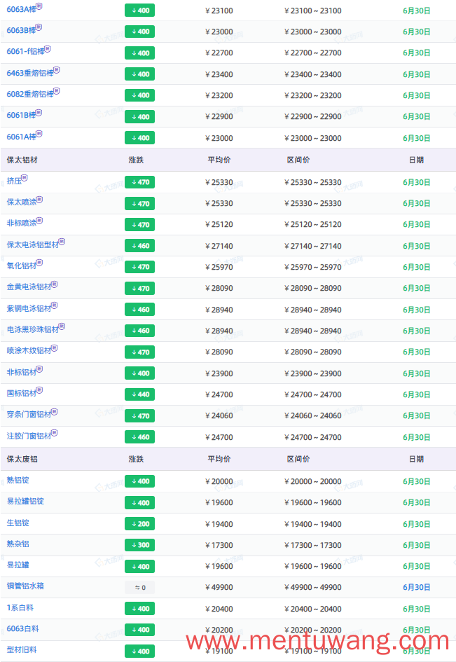Click the badge icon next to 穿条门窗铝材
Screen dimensions: 456x662
(x=54, y=411)
